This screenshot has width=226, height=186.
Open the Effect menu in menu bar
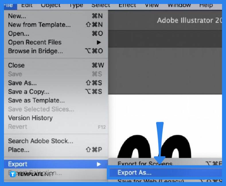(126, 5)
